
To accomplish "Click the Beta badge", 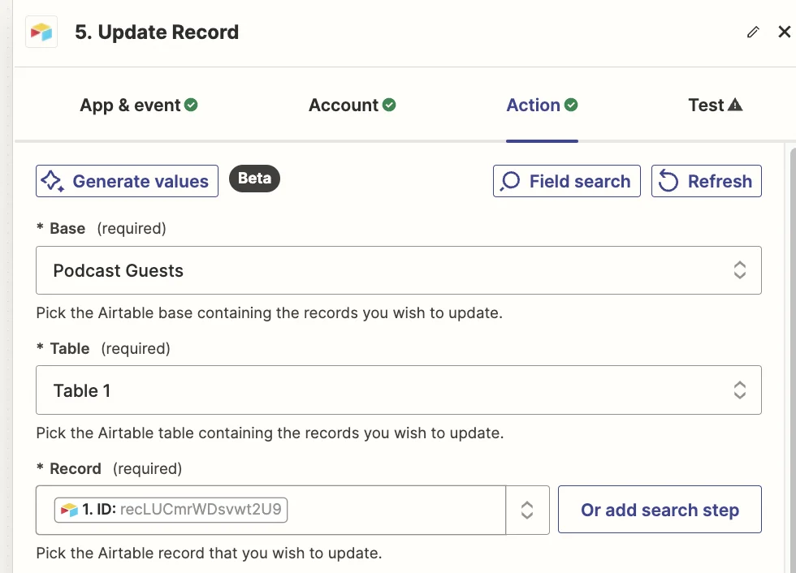I will [x=254, y=179].
